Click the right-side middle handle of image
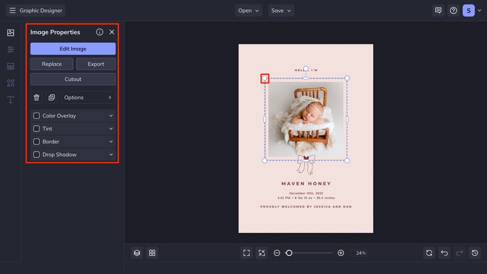487x274 pixels. tap(347, 119)
